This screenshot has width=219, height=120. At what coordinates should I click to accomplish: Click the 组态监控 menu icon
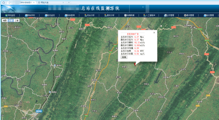pyautogui.click(x=46, y=16)
